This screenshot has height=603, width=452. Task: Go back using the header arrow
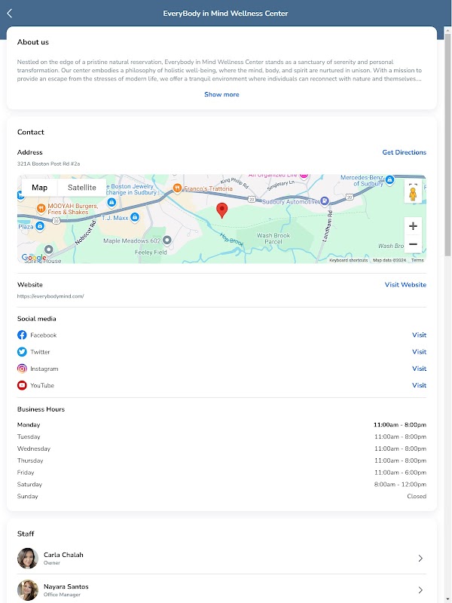point(10,13)
